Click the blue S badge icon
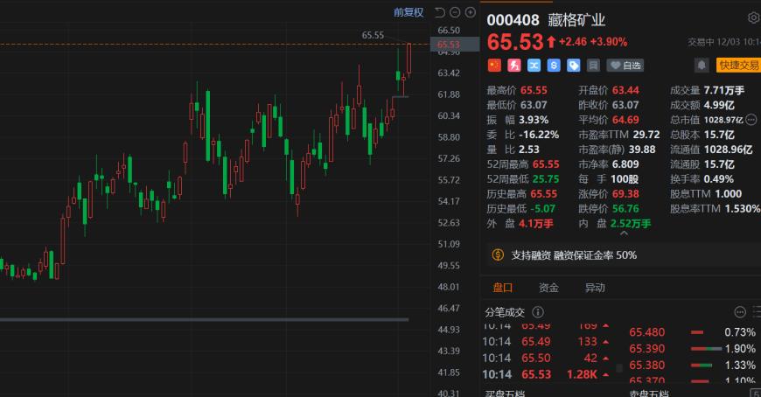 pos(554,65)
